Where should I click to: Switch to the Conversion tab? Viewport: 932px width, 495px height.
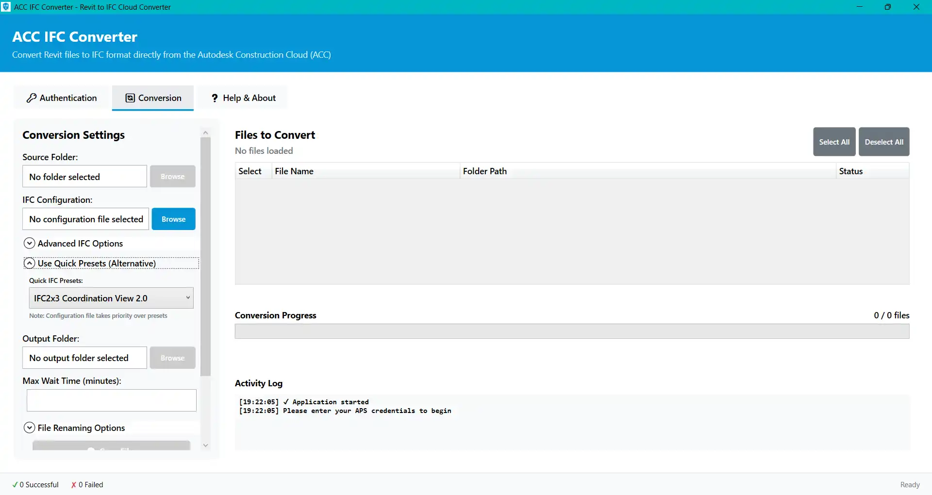(153, 98)
